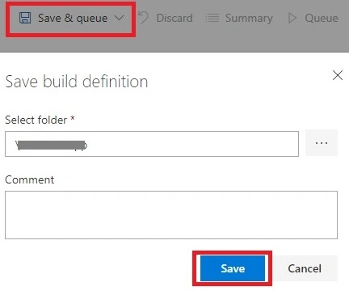This screenshot has width=349, height=291.
Task: Open folder browser with ellipsis button
Action: 322,143
